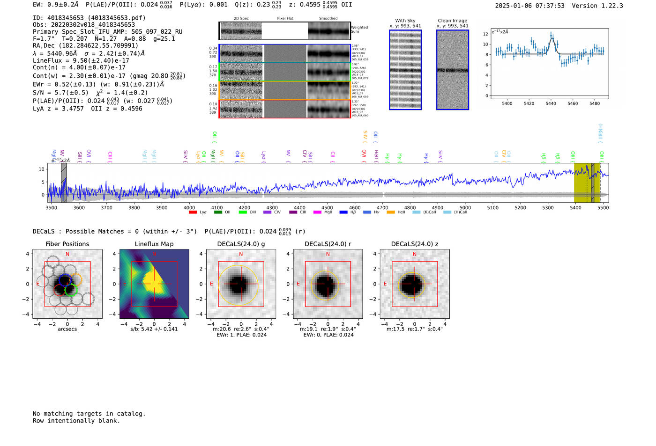Click the 'Pixel Flat' column header

click(x=285, y=19)
